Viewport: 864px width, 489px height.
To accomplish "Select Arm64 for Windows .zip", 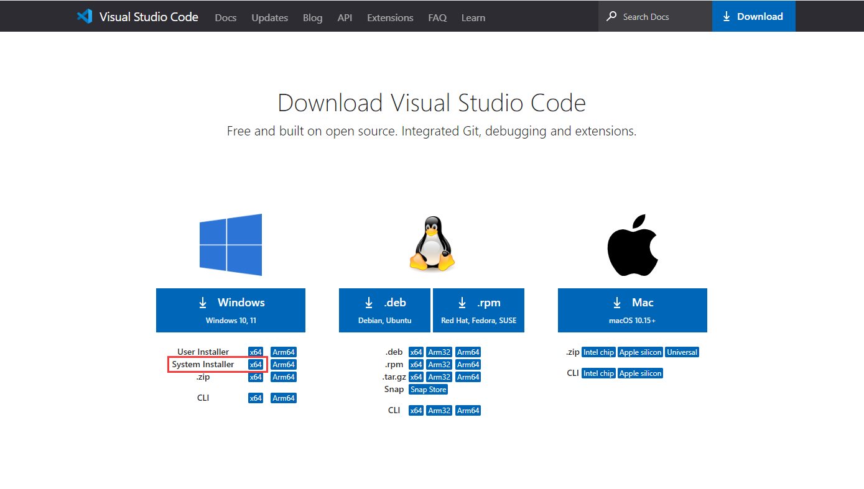I will (x=284, y=377).
